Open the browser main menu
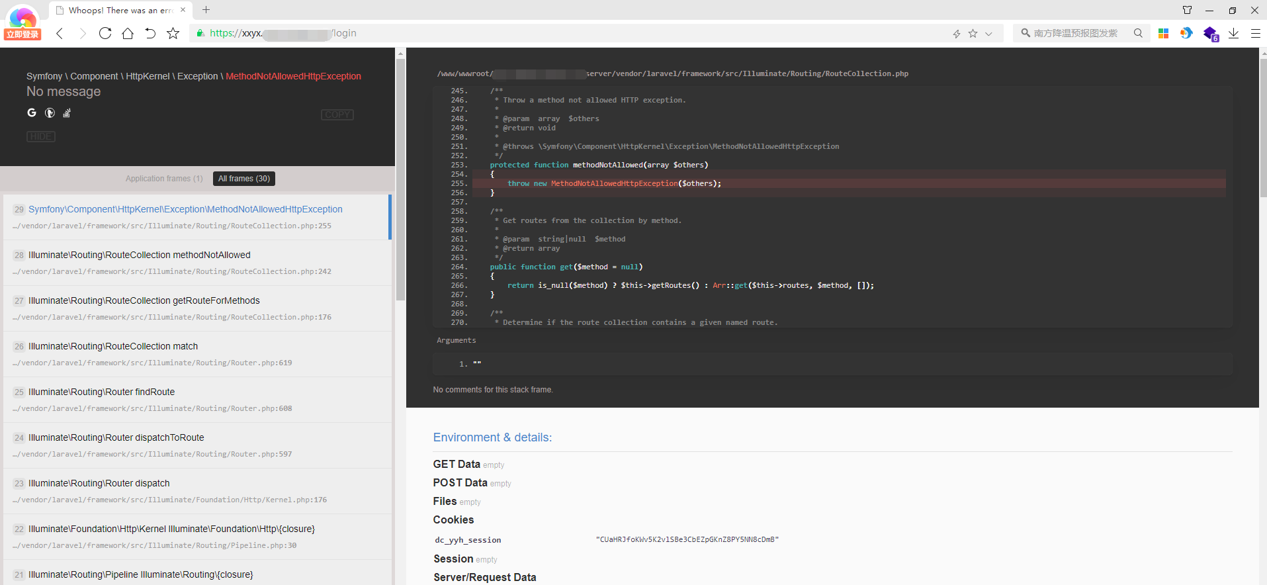Screen dimensions: 1267x585 (1255, 33)
